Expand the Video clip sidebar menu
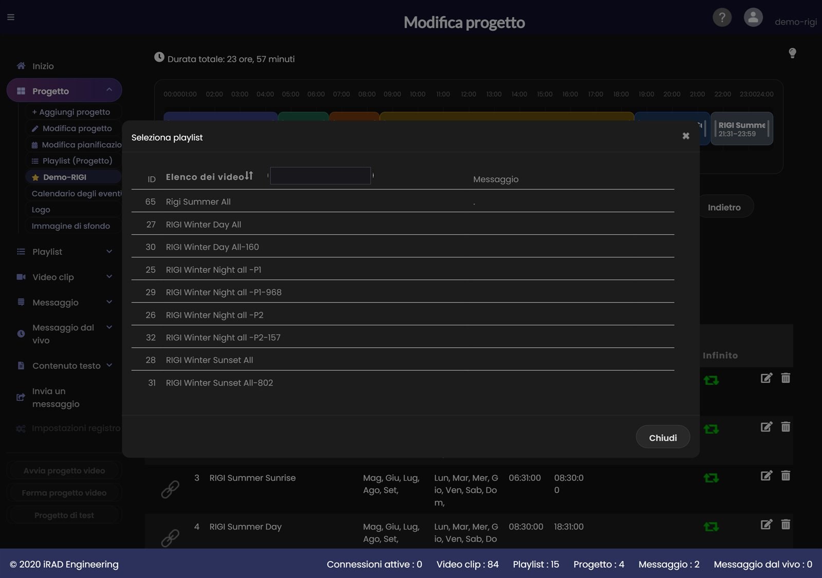822x578 pixels. [64, 277]
